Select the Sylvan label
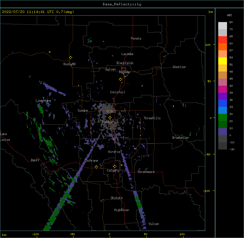 [110, 69]
